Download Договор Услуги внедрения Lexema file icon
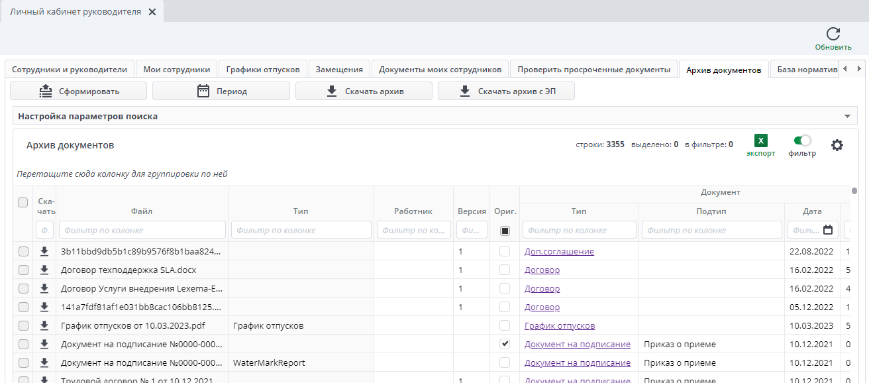 (44, 288)
